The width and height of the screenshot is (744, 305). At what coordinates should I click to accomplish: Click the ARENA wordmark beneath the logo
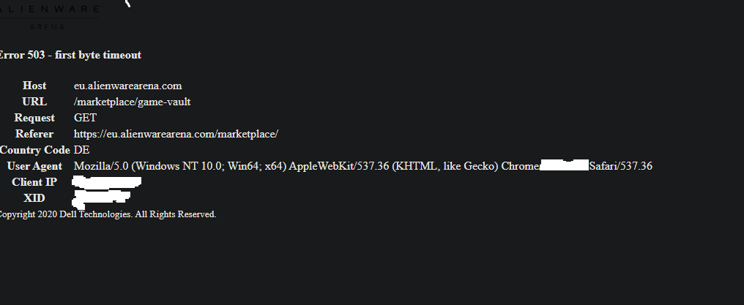[47, 27]
